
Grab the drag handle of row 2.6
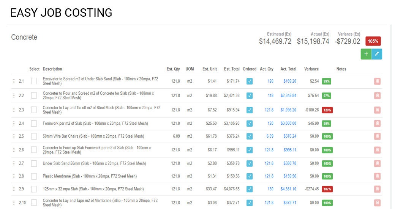click(14, 150)
